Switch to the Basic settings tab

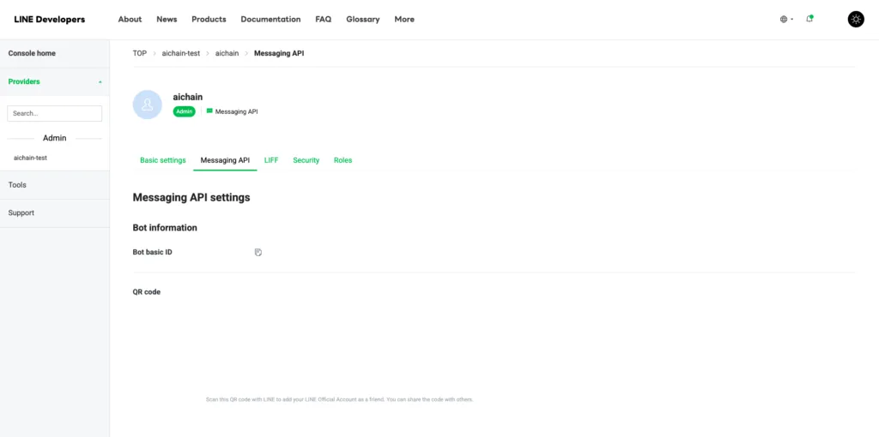(x=163, y=160)
